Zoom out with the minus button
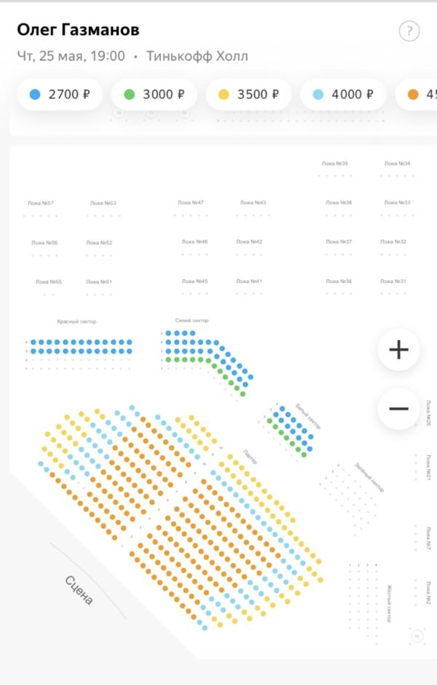The width and height of the screenshot is (437, 685). (398, 409)
